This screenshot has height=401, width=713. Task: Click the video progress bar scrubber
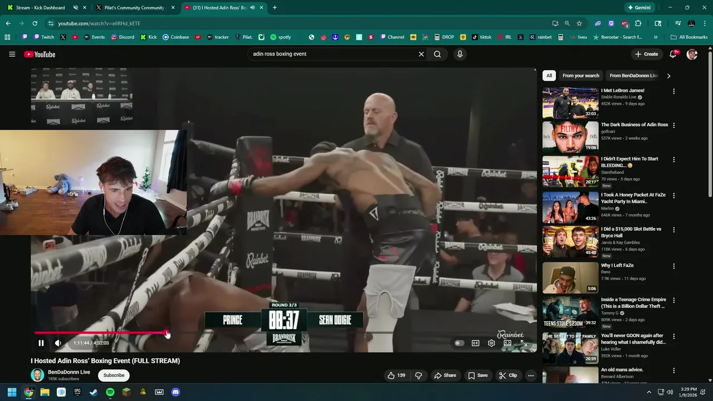167,334
